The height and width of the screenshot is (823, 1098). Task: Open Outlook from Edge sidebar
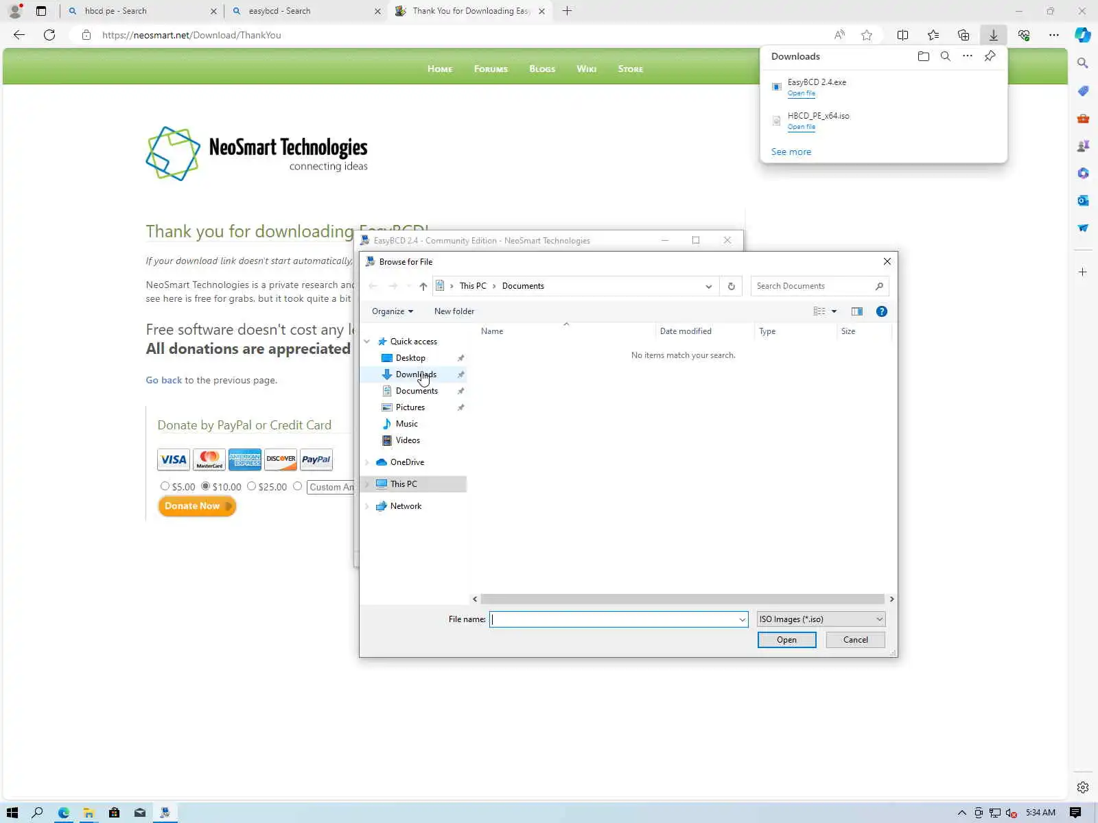(x=1083, y=200)
